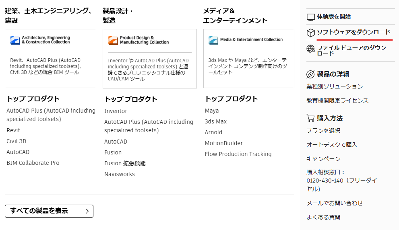Image resolution: width=399 pixels, height=230 pixels.
Task: Open the ソフトウェアをダウンロード link
Action: [x=354, y=32]
